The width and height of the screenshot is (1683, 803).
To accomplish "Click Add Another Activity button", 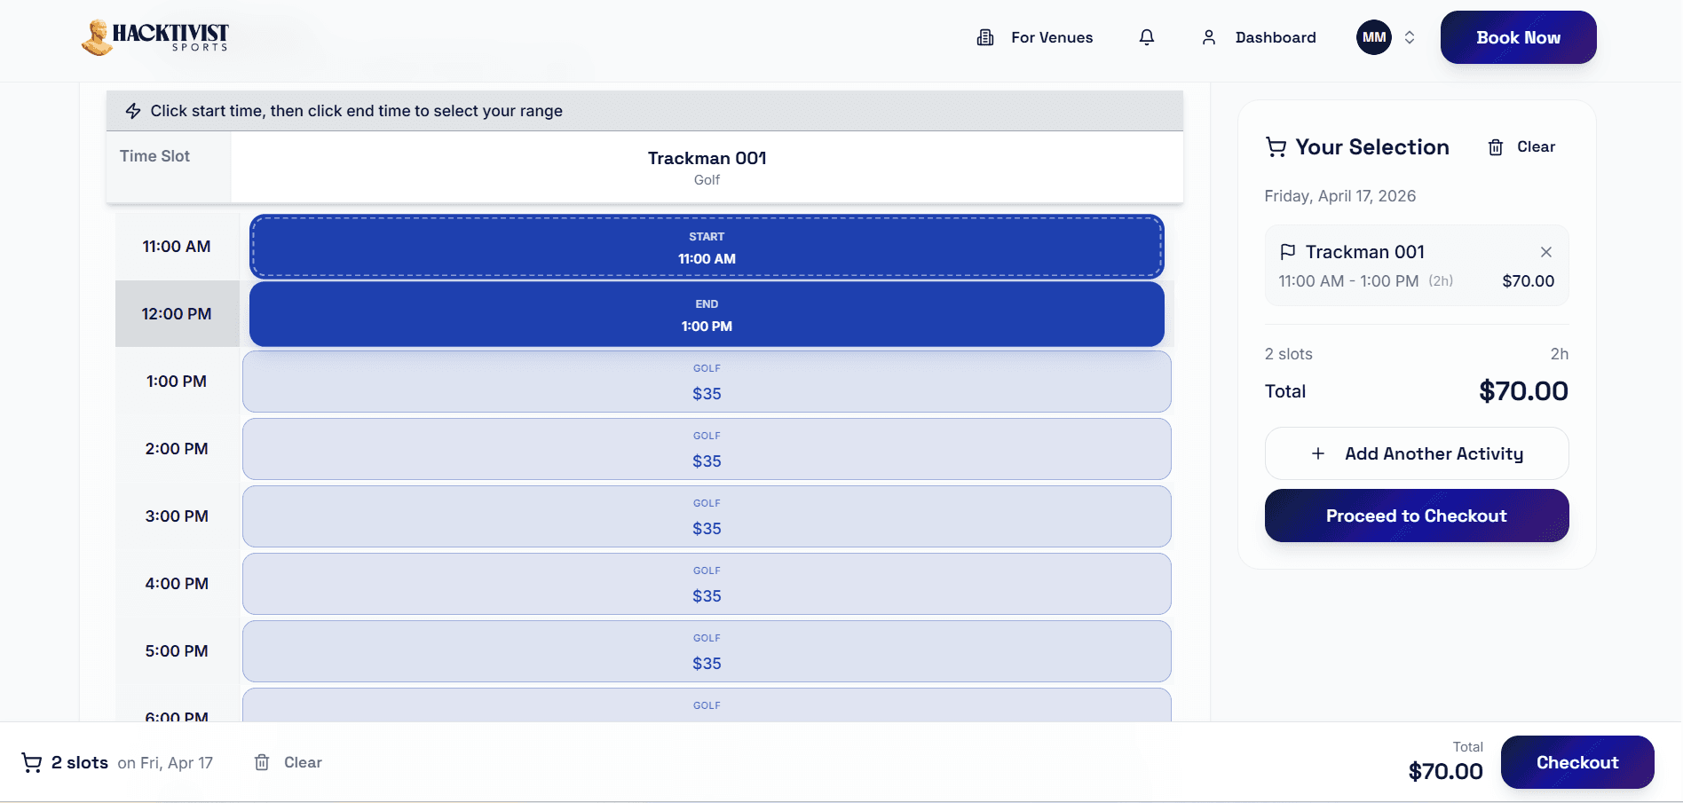I will click(1417, 453).
